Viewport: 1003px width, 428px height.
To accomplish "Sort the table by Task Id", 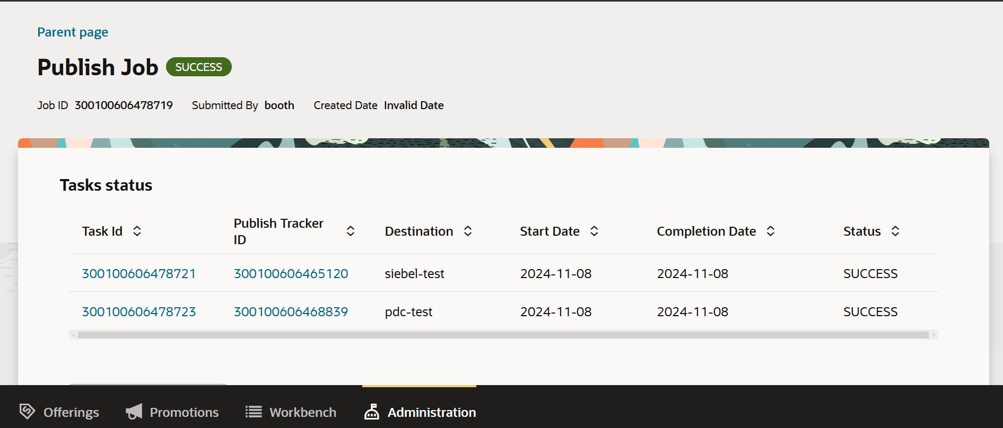I will (x=137, y=231).
